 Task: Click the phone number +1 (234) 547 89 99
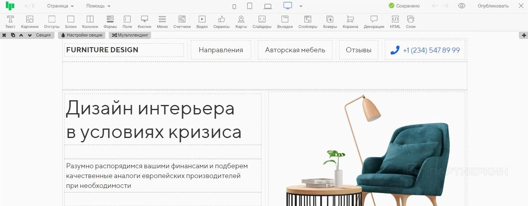[x=431, y=50]
